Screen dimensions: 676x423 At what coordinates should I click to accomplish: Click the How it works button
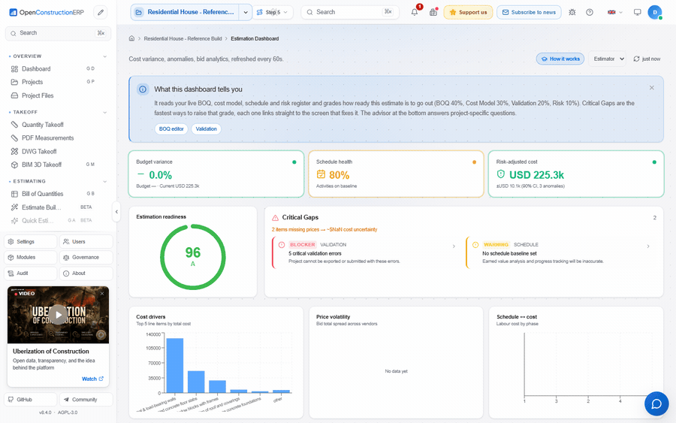560,59
